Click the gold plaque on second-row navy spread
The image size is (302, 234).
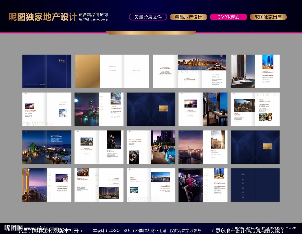[x=163, y=108]
